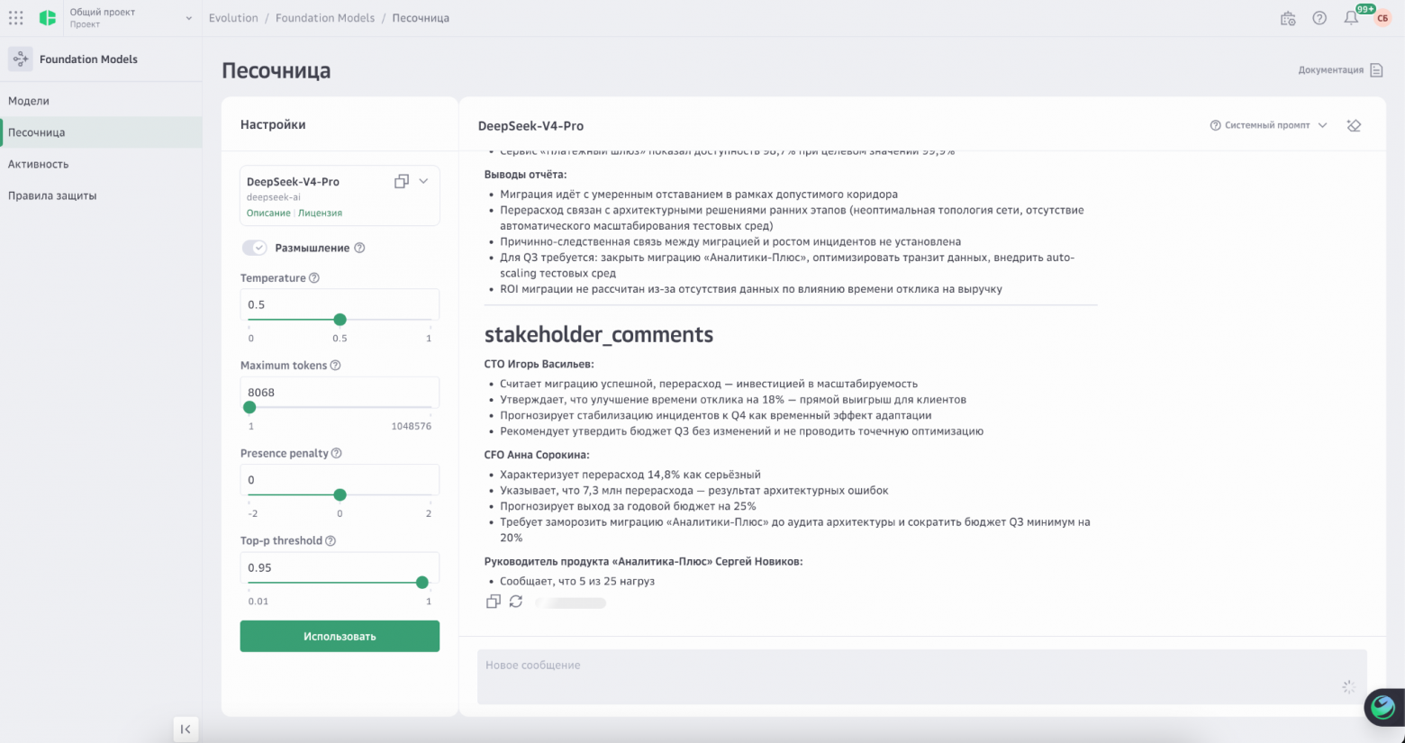This screenshot has height=743, width=1405.
Task: Click the Maximum tokens value field
Action: [x=340, y=393]
